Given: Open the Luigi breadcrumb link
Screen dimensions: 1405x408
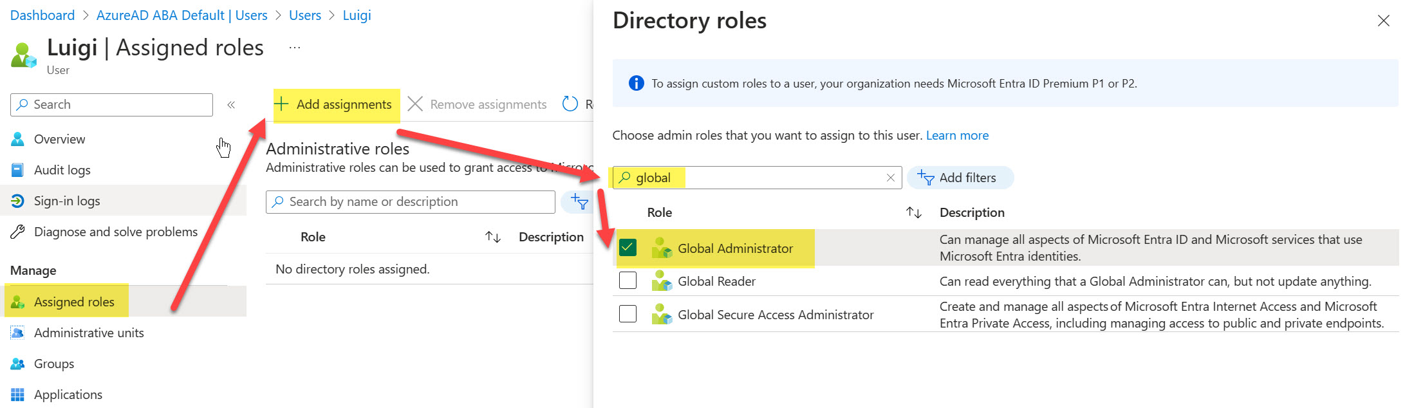Looking at the screenshot, I should coord(357,15).
